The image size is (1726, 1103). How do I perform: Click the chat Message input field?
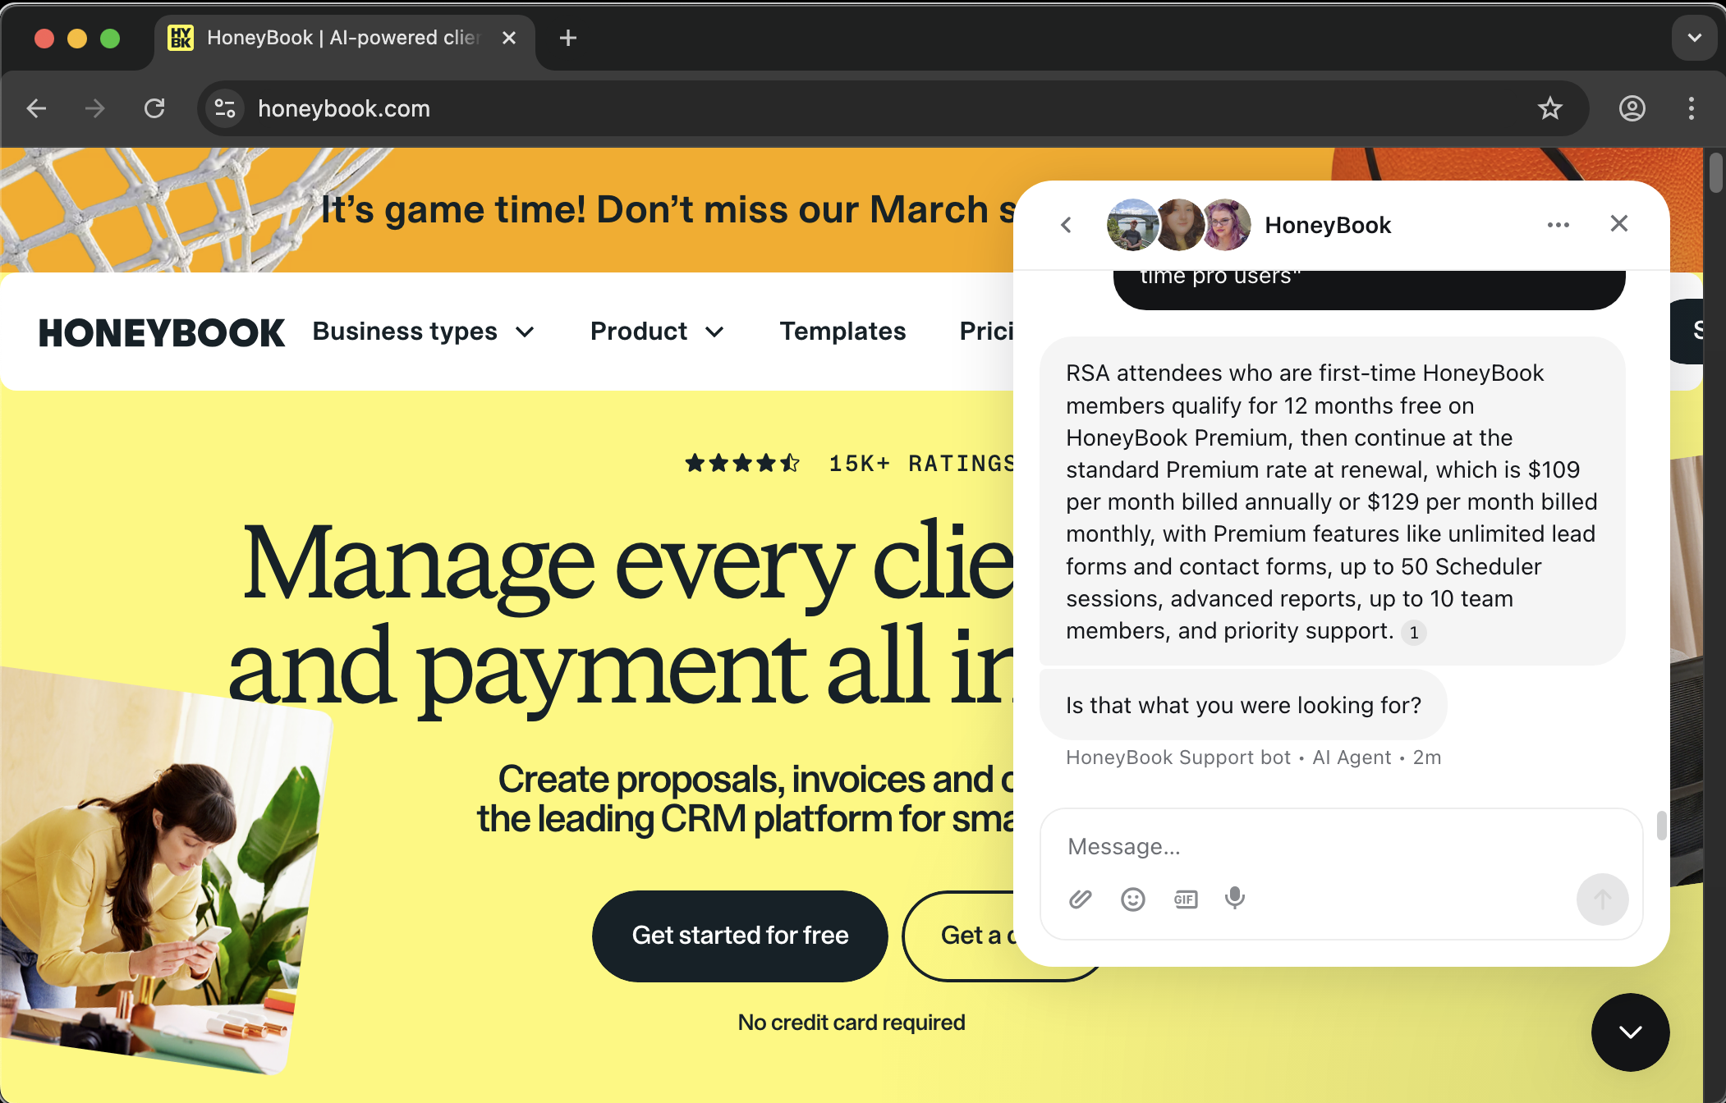(1314, 847)
